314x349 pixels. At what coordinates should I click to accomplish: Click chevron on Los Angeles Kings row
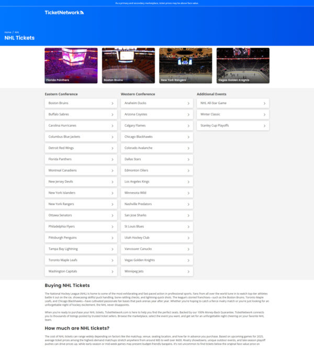click(x=188, y=182)
